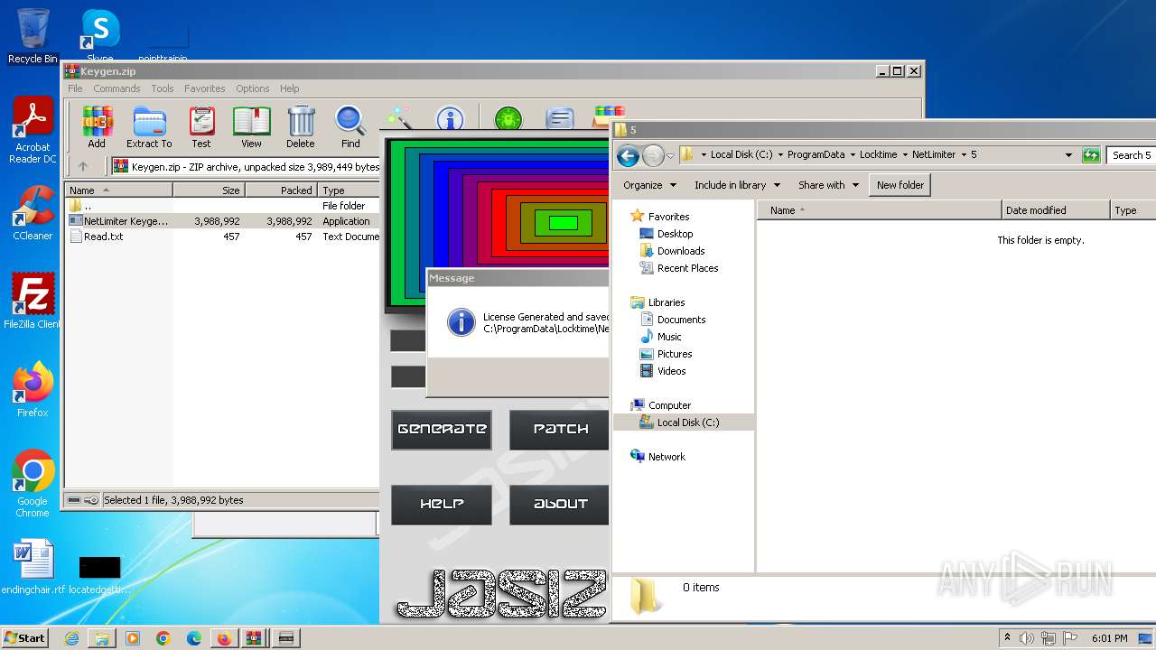Screen dimensions: 1156x650
Task: Click the Test archive icon in WinRAR
Action: click(201, 127)
